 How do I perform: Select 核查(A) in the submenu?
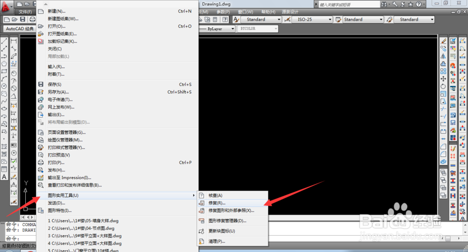coord(232,195)
